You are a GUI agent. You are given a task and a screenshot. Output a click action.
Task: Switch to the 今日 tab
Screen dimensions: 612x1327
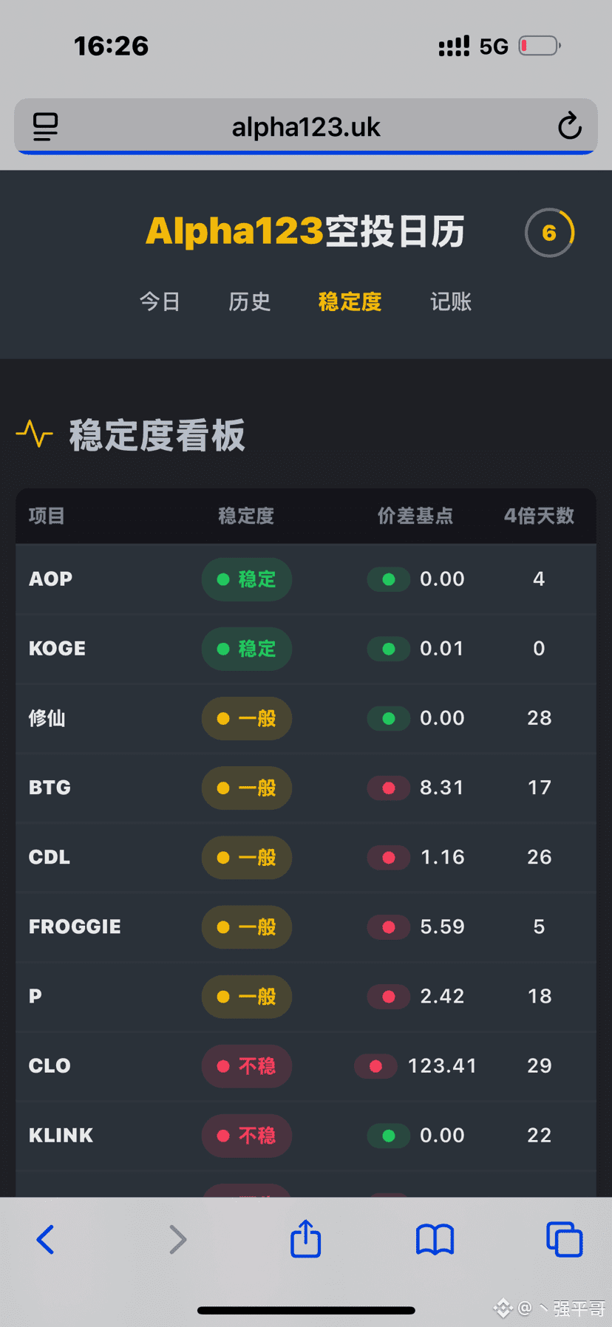[160, 301]
